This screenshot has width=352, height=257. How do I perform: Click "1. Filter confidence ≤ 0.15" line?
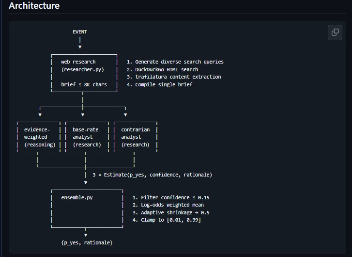pyautogui.click(x=171, y=197)
